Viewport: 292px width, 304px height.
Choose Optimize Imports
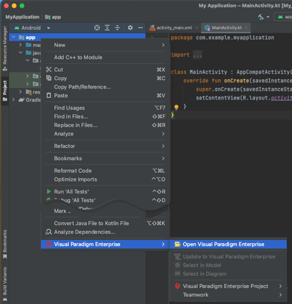tap(105, 179)
